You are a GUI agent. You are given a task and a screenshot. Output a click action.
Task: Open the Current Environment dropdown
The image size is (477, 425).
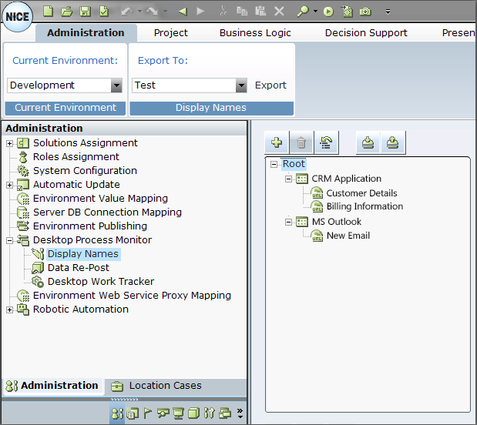116,85
